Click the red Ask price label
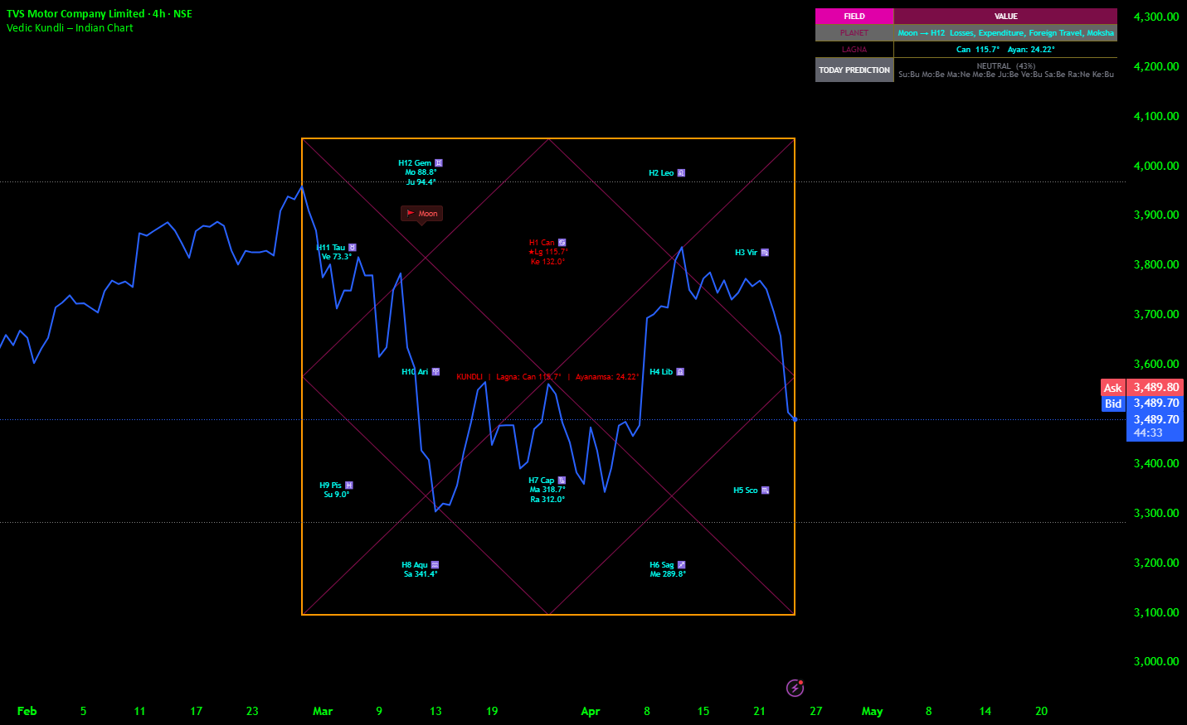 click(1112, 388)
